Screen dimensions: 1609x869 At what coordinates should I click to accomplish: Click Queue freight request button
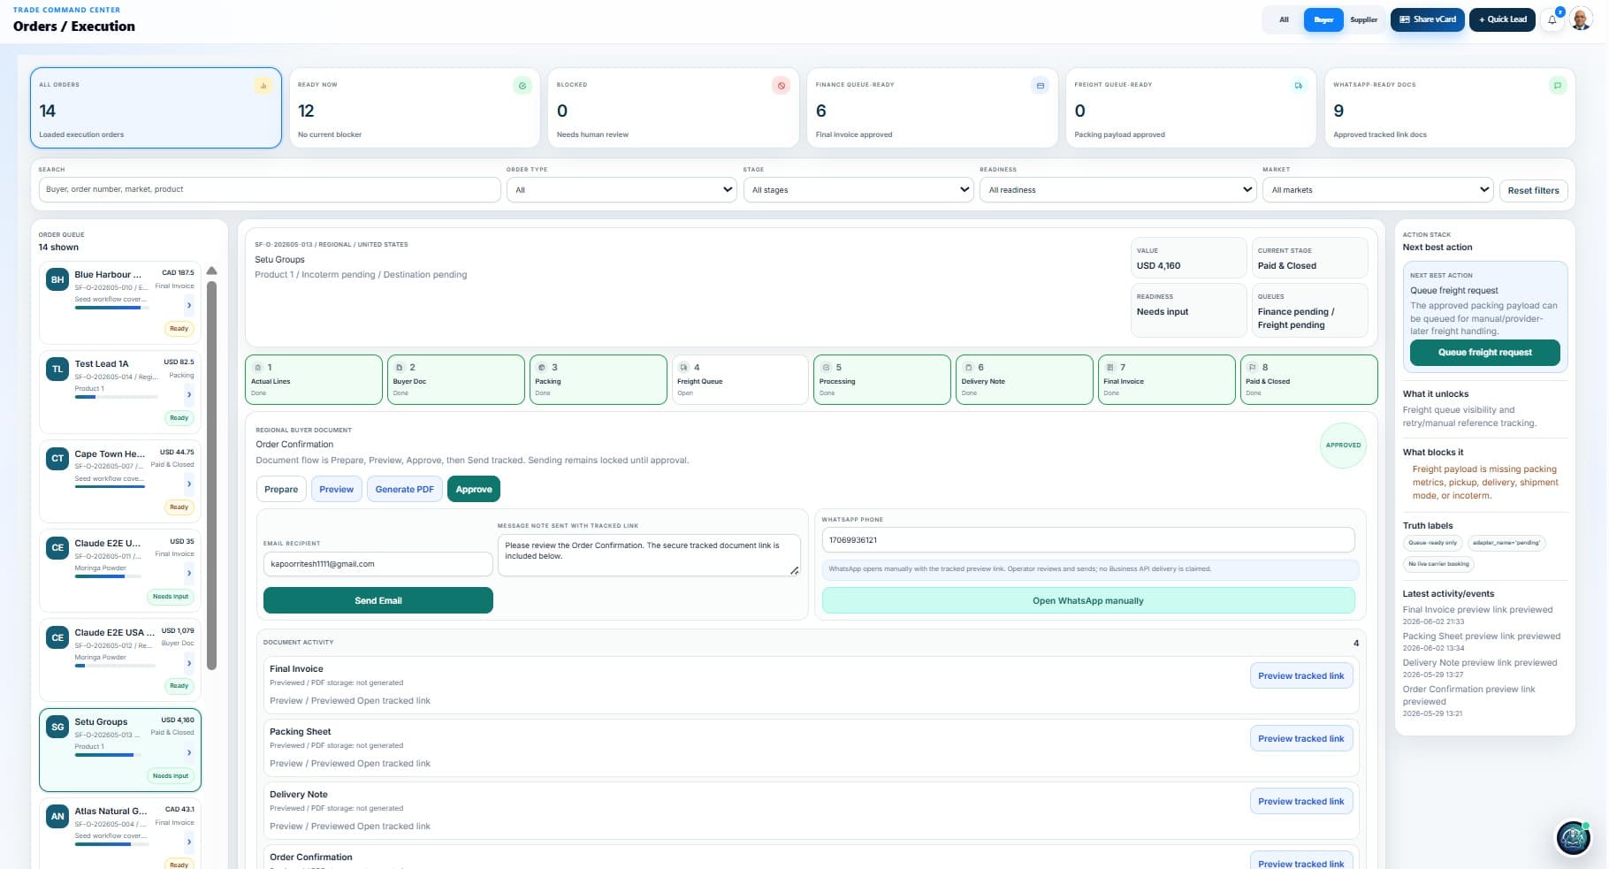click(1484, 352)
